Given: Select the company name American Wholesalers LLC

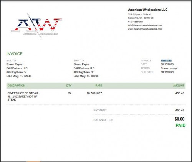Looking at the screenshot, I should coord(147,10).
